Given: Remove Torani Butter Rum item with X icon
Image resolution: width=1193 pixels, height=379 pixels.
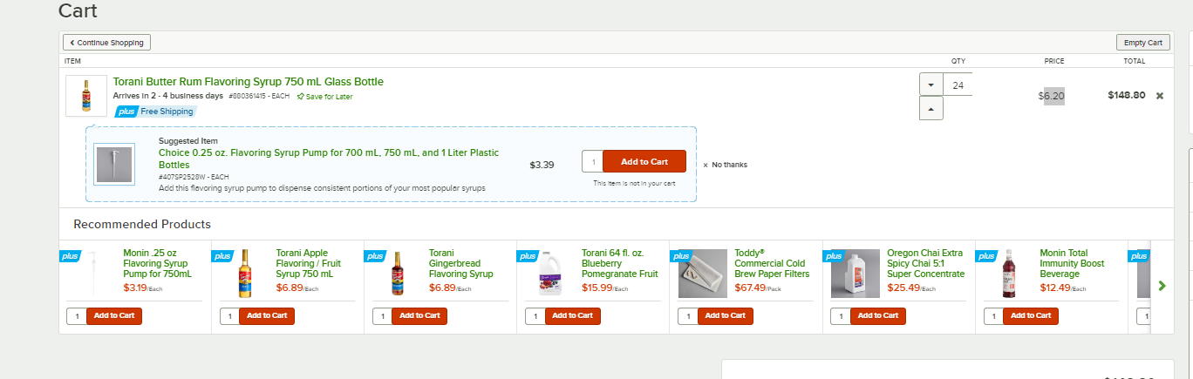Looking at the screenshot, I should (x=1160, y=96).
